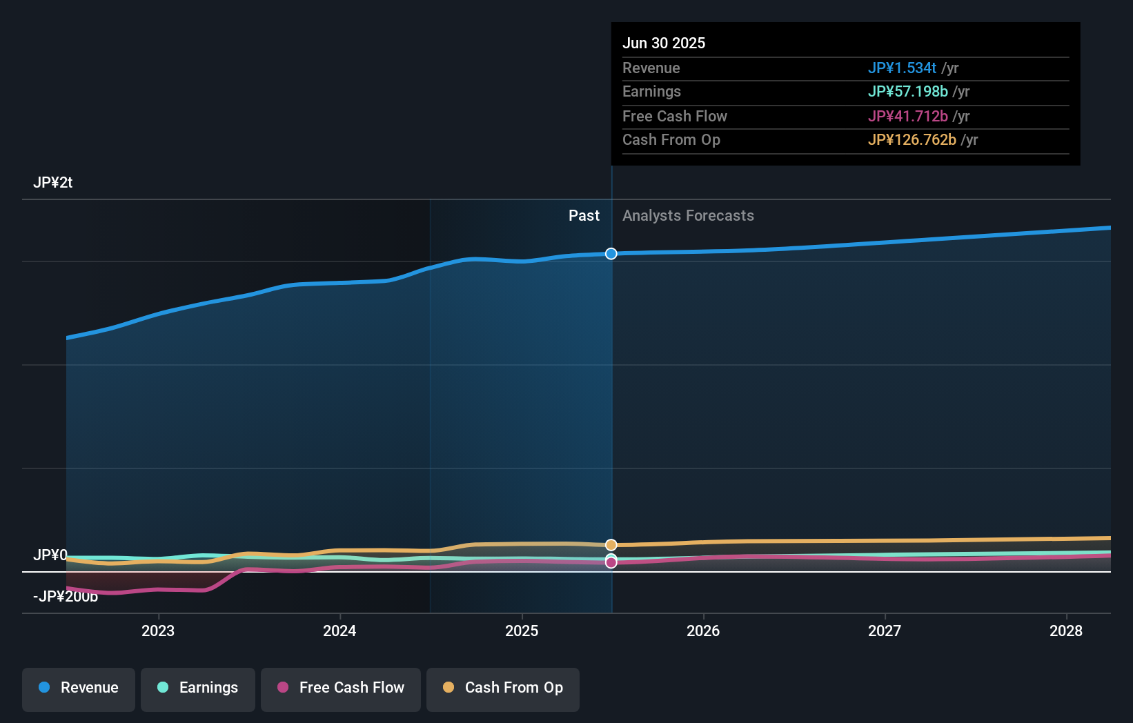1133x723 pixels.
Task: Hide the Free Cash Flow line
Action: [x=340, y=689]
